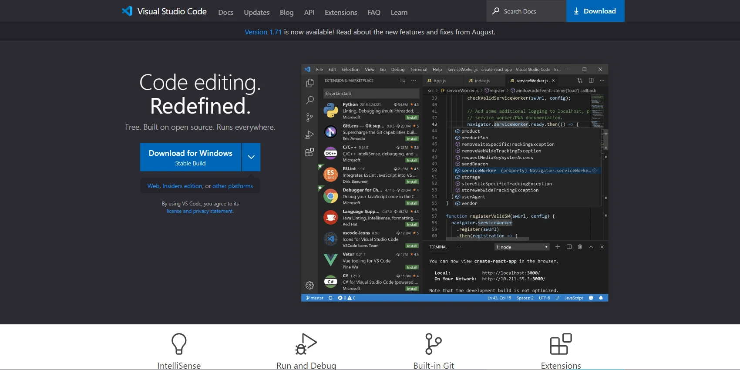Click the feedback smiley in status bar
This screenshot has width=740, height=370.
591,298
